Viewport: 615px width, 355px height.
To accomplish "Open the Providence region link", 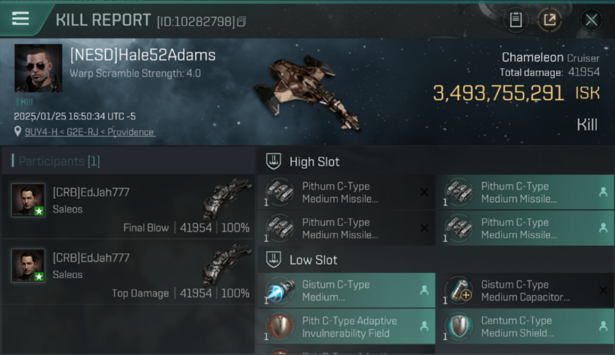I will (x=131, y=132).
